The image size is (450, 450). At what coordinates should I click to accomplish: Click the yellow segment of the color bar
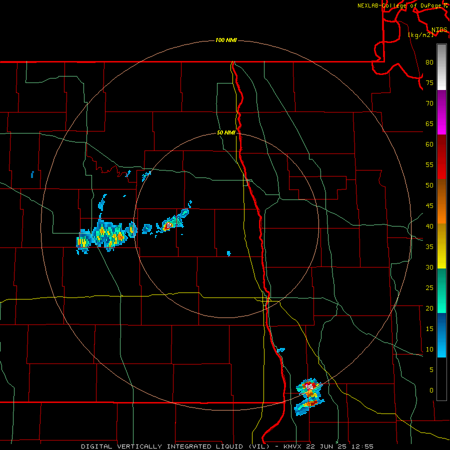pyautogui.click(x=441, y=246)
